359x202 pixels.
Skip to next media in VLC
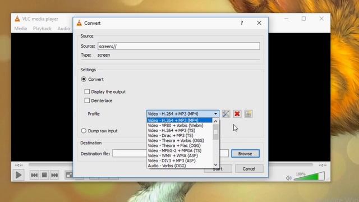pos(54,175)
